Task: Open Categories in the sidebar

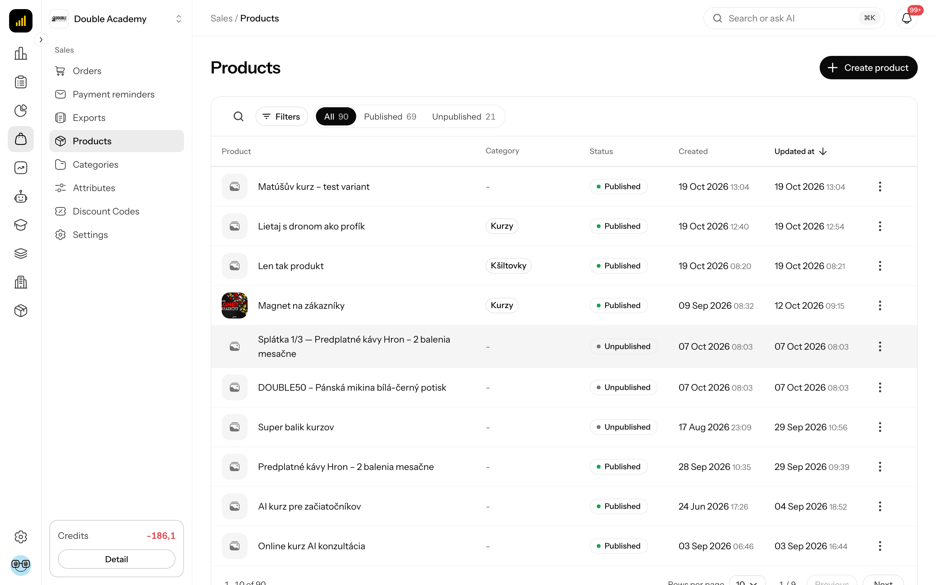Action: [116, 164]
